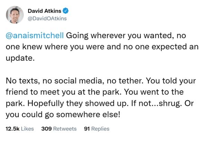Follow the @anaismitchell mention link
Screen dimensions: 207x144
[34, 36]
